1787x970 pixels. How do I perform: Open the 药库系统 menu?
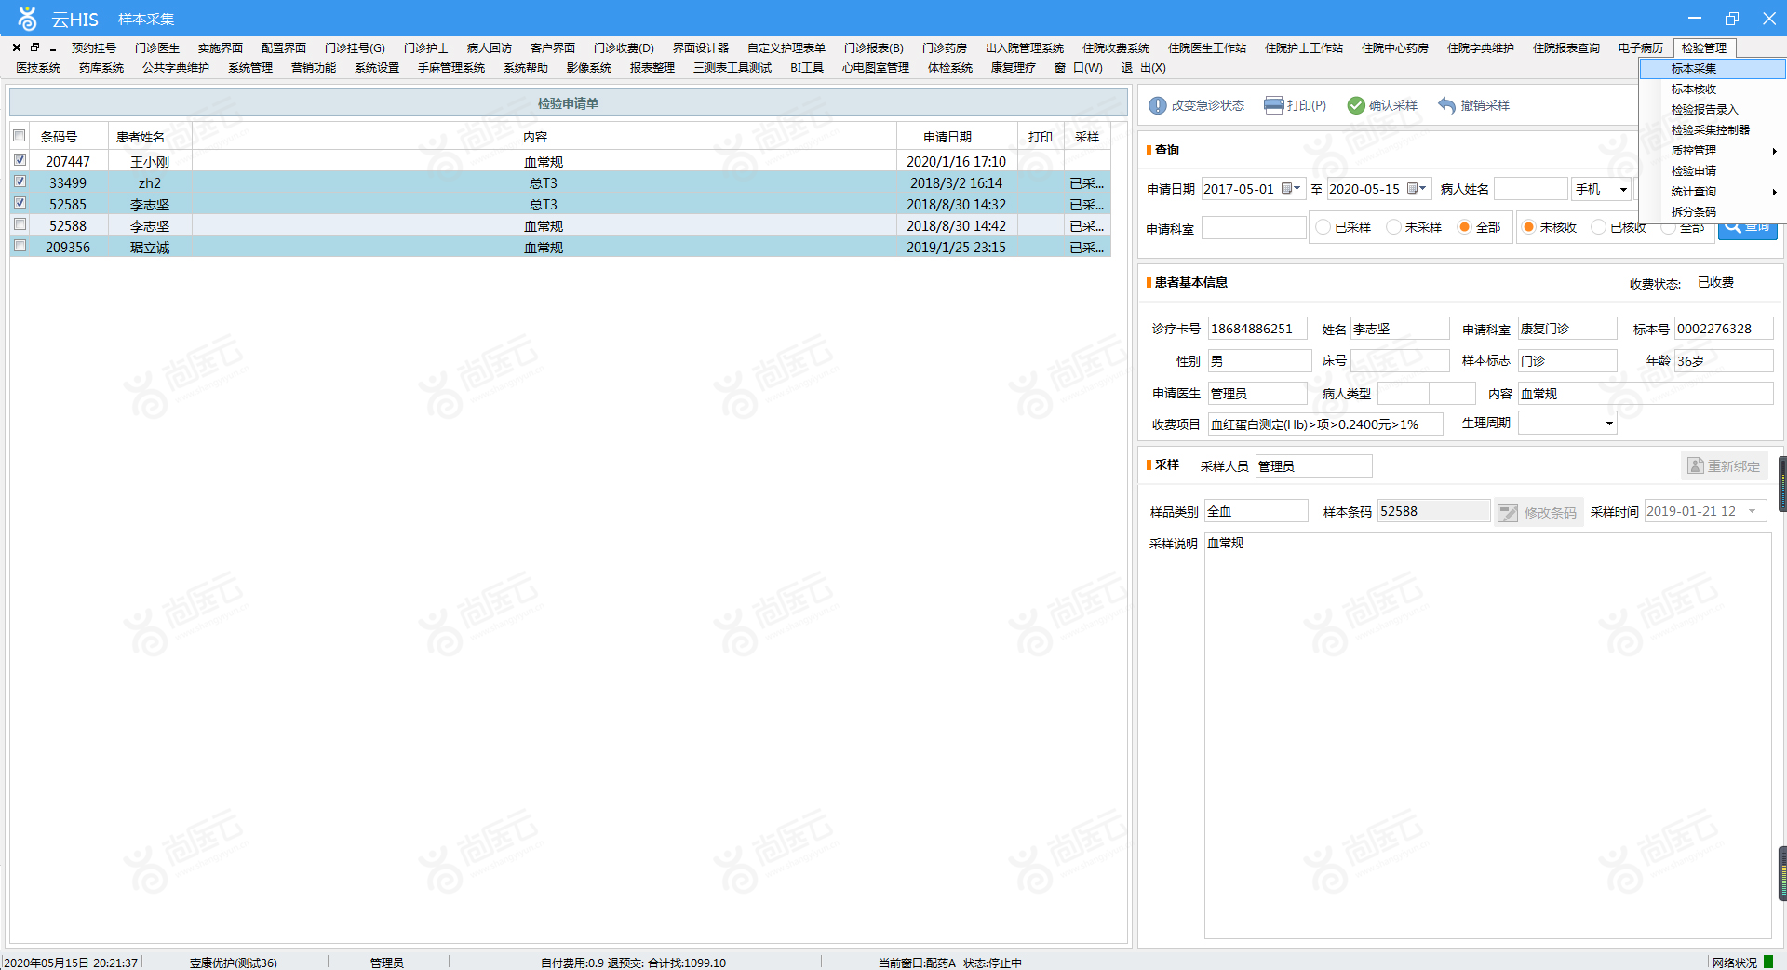101,68
